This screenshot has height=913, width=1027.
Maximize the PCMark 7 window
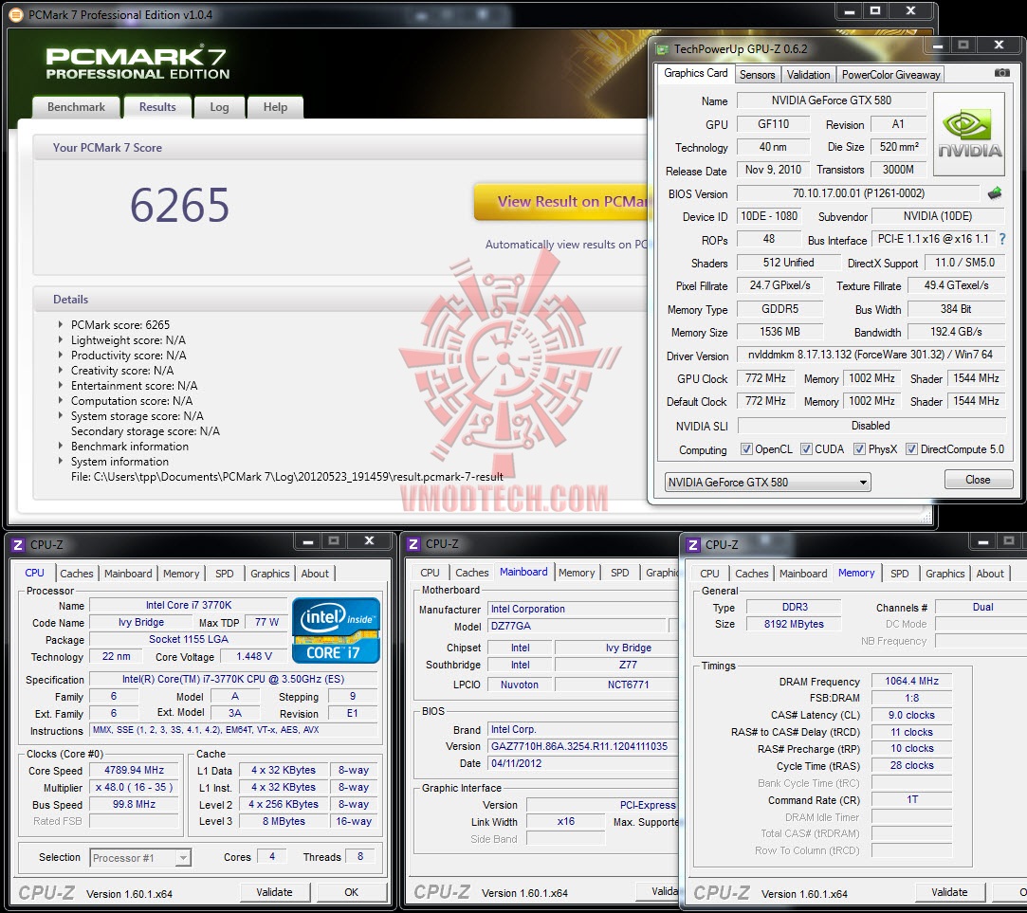(874, 11)
